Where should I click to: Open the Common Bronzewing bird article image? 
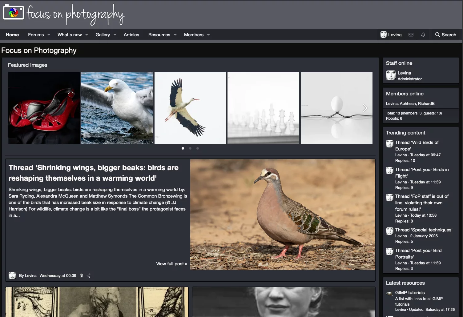tap(283, 215)
